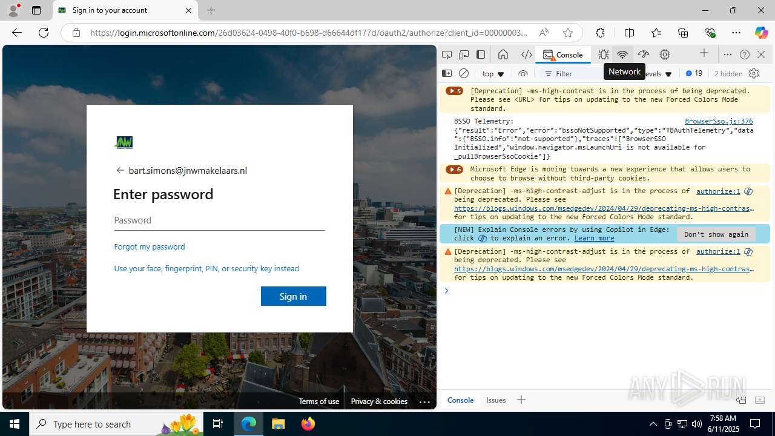Collapse the quick view drawer
The height and width of the screenshot is (436, 775).
(760, 400)
